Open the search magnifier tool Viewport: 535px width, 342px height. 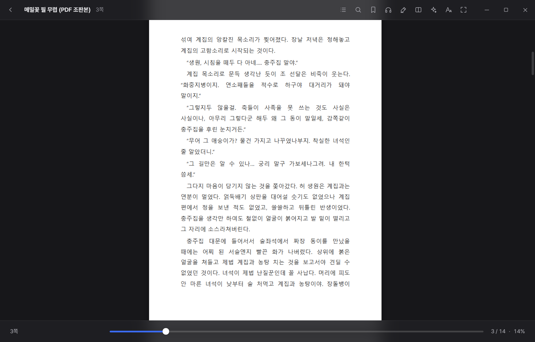358,10
